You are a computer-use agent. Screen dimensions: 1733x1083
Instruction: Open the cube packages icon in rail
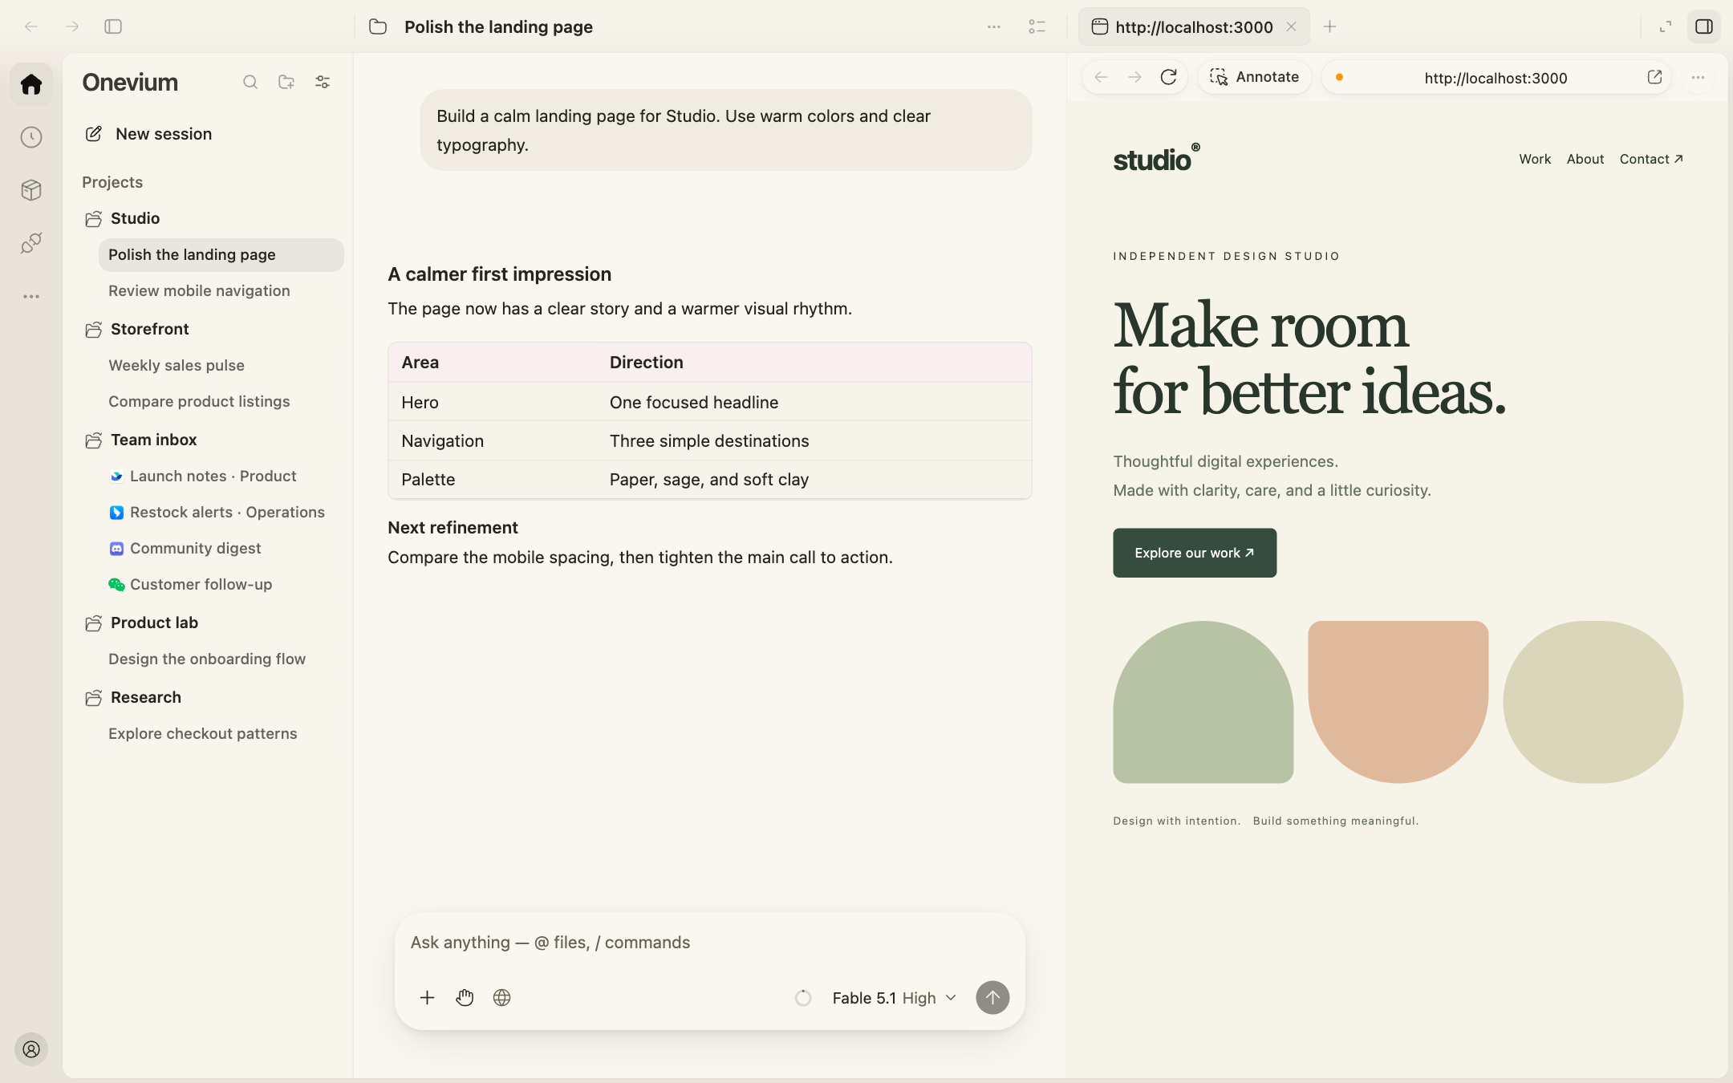31,190
